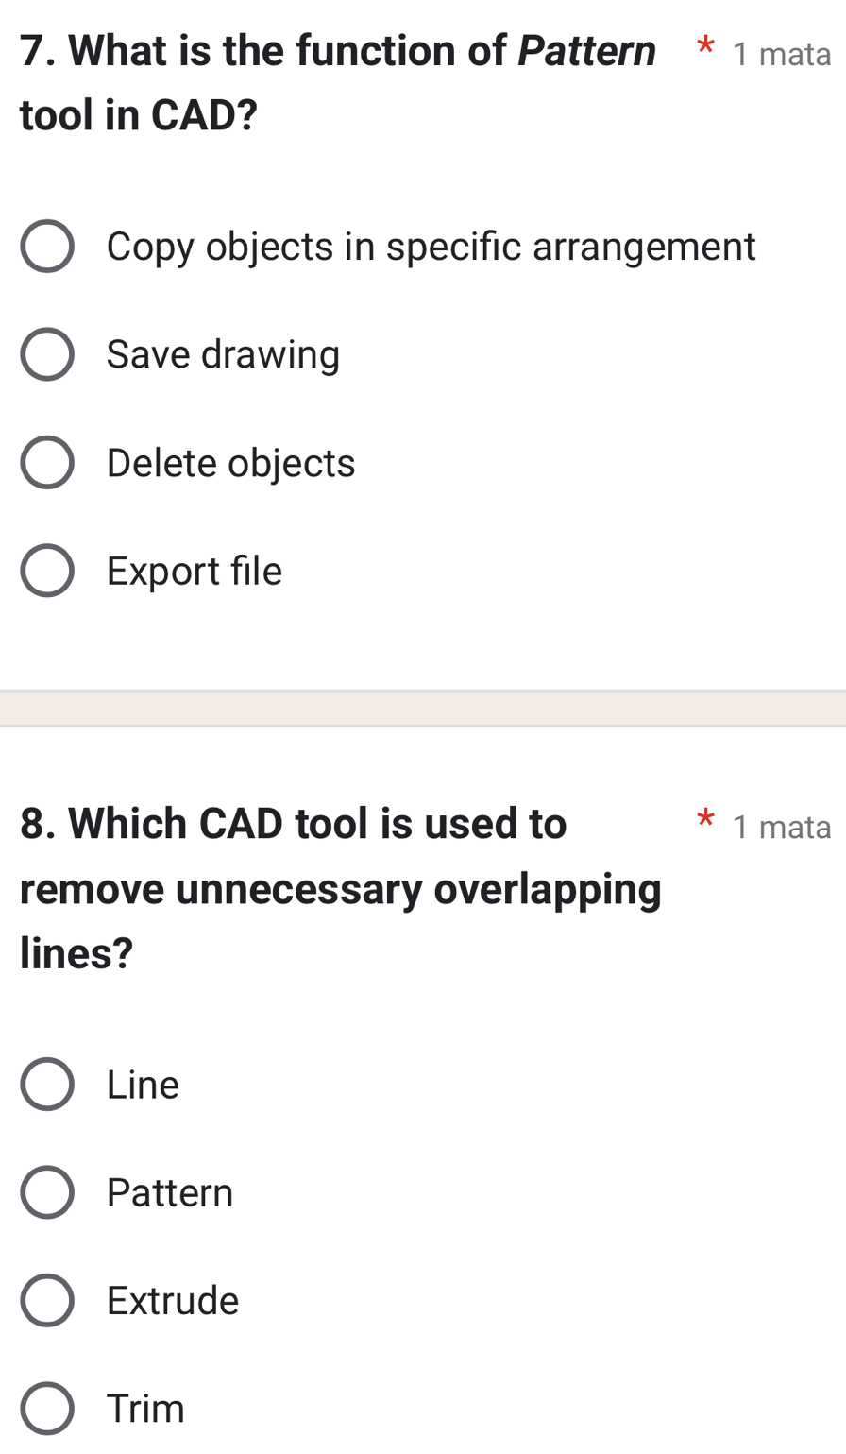
Task: Click the 'Line' answer label text
Action: (x=143, y=1084)
